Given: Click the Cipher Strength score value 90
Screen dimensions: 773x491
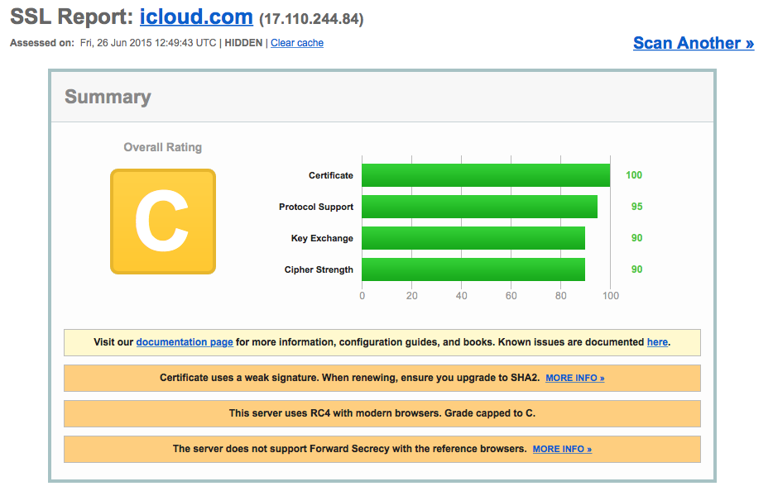Looking at the screenshot, I should 637,269.
